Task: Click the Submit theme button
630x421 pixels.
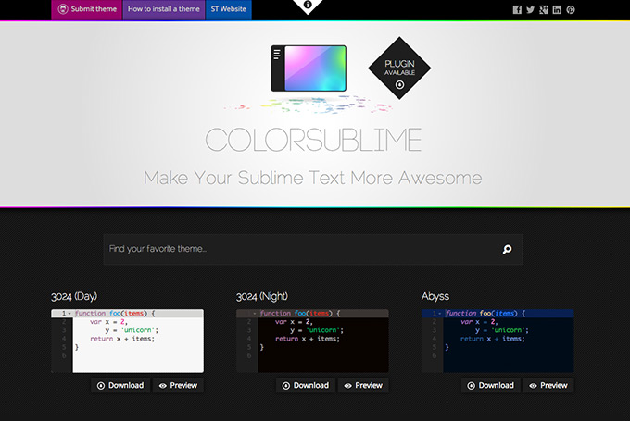Action: [x=87, y=9]
